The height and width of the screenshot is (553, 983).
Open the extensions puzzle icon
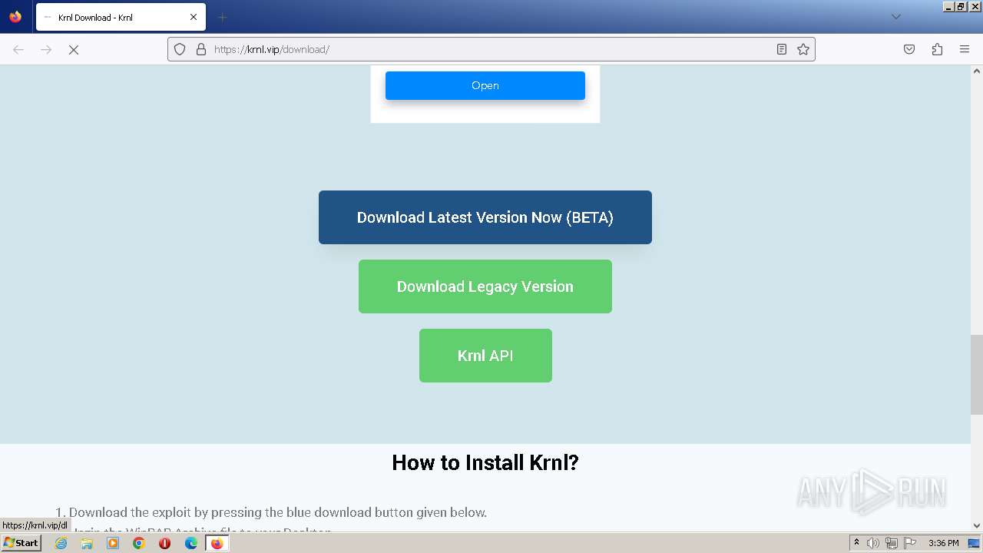937,49
